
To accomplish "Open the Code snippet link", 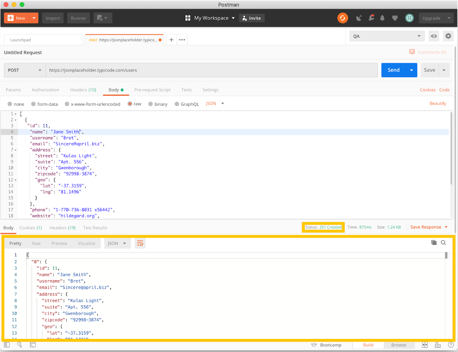I will [444, 90].
